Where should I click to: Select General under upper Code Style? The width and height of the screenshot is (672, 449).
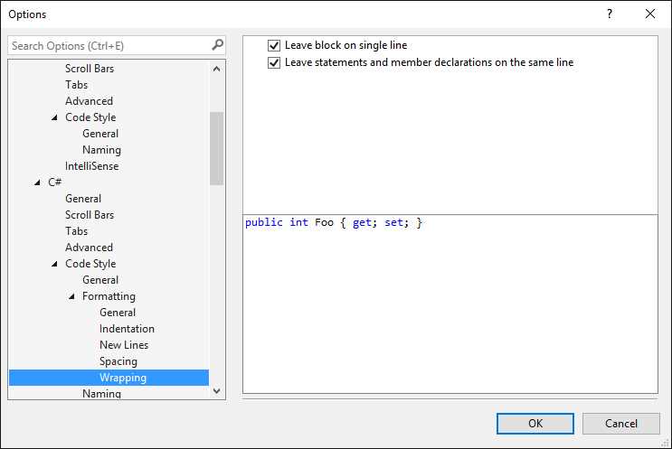(100, 134)
